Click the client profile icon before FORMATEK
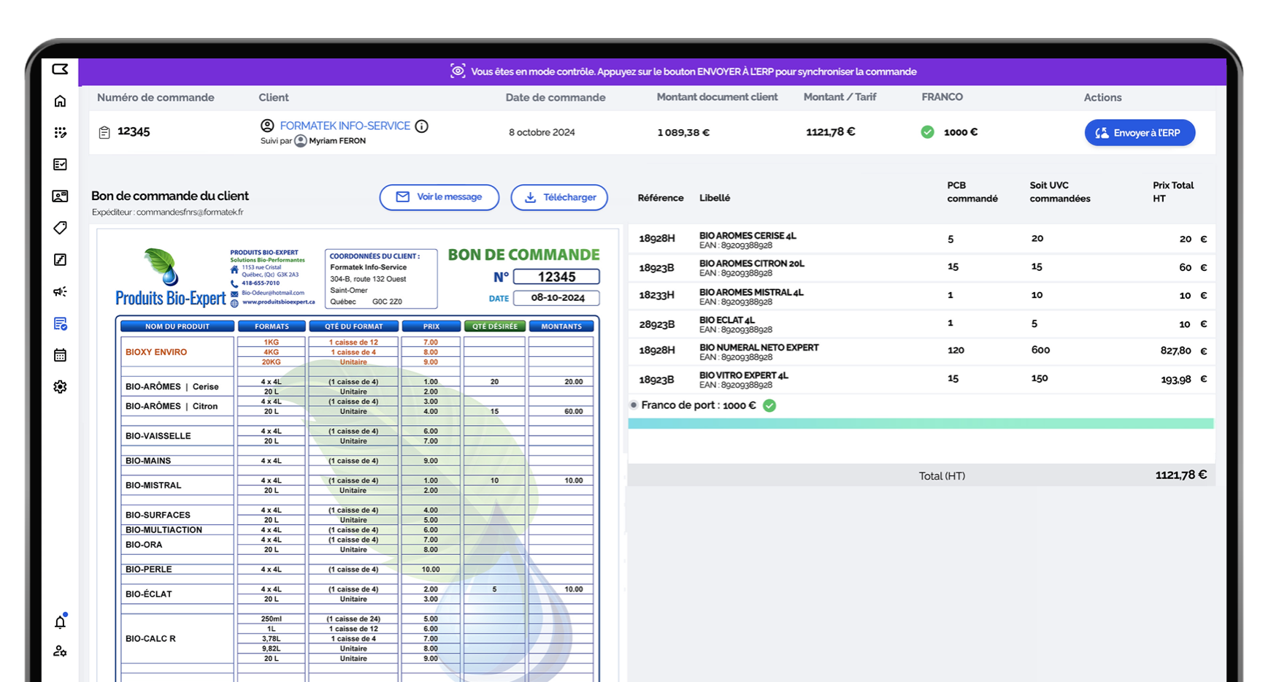The image size is (1279, 682). 267,126
